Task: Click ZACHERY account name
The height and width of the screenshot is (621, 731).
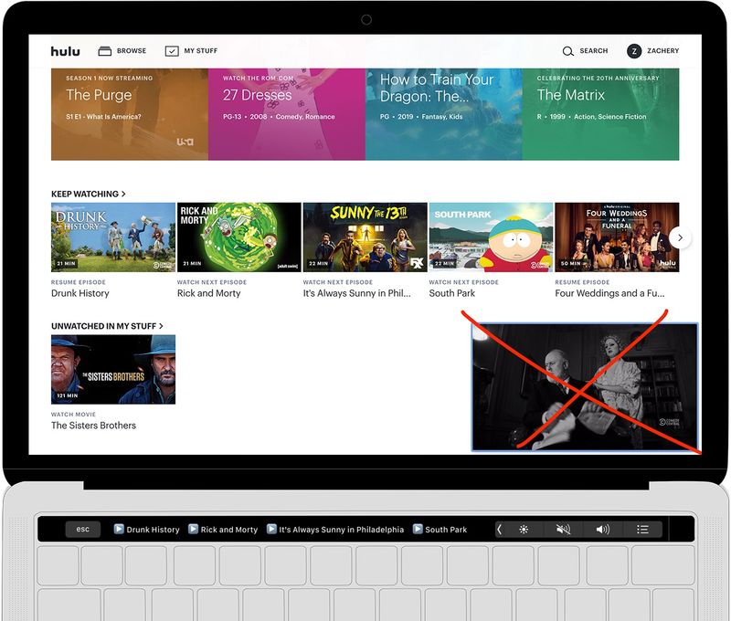Action: pos(663,51)
